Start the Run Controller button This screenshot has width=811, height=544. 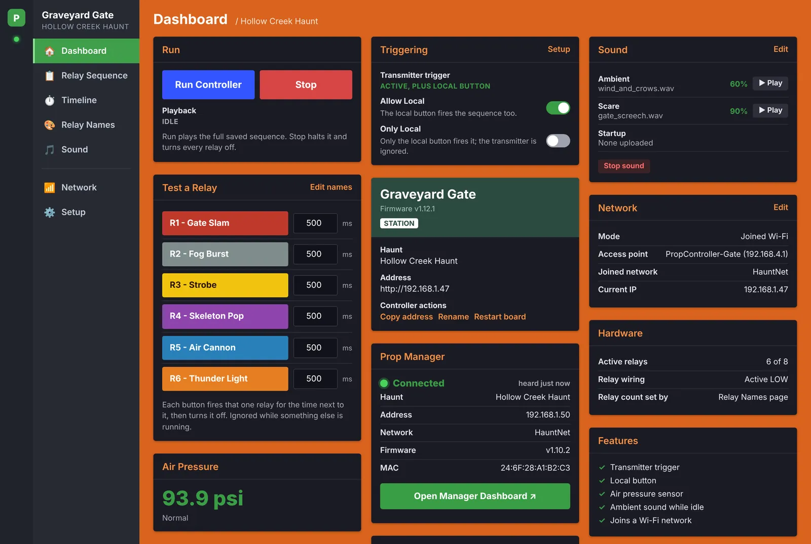tap(208, 85)
